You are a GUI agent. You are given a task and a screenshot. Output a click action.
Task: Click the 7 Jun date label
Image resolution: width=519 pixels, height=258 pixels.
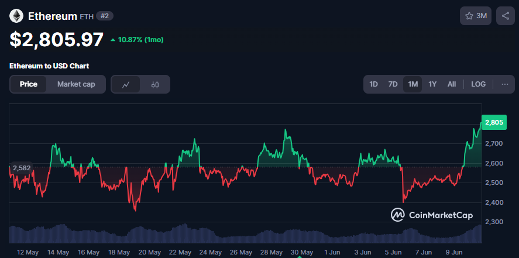[425, 252]
